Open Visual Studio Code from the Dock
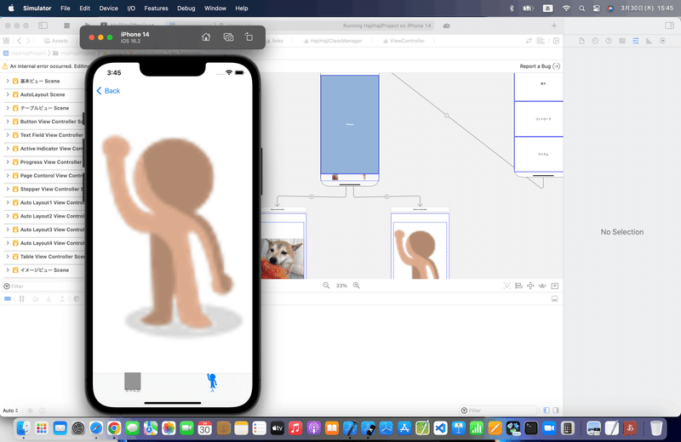Viewport: 681px width, 442px height. click(440, 428)
